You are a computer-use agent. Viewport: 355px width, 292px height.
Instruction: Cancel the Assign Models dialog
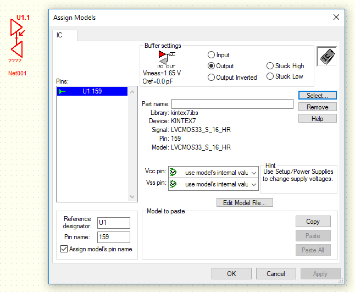point(276,274)
